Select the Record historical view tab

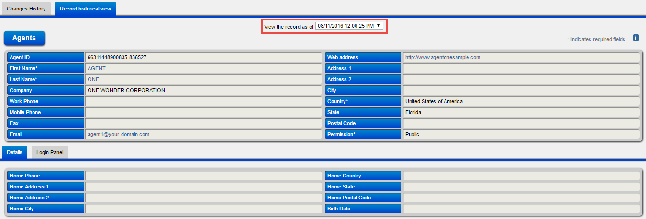[85, 9]
